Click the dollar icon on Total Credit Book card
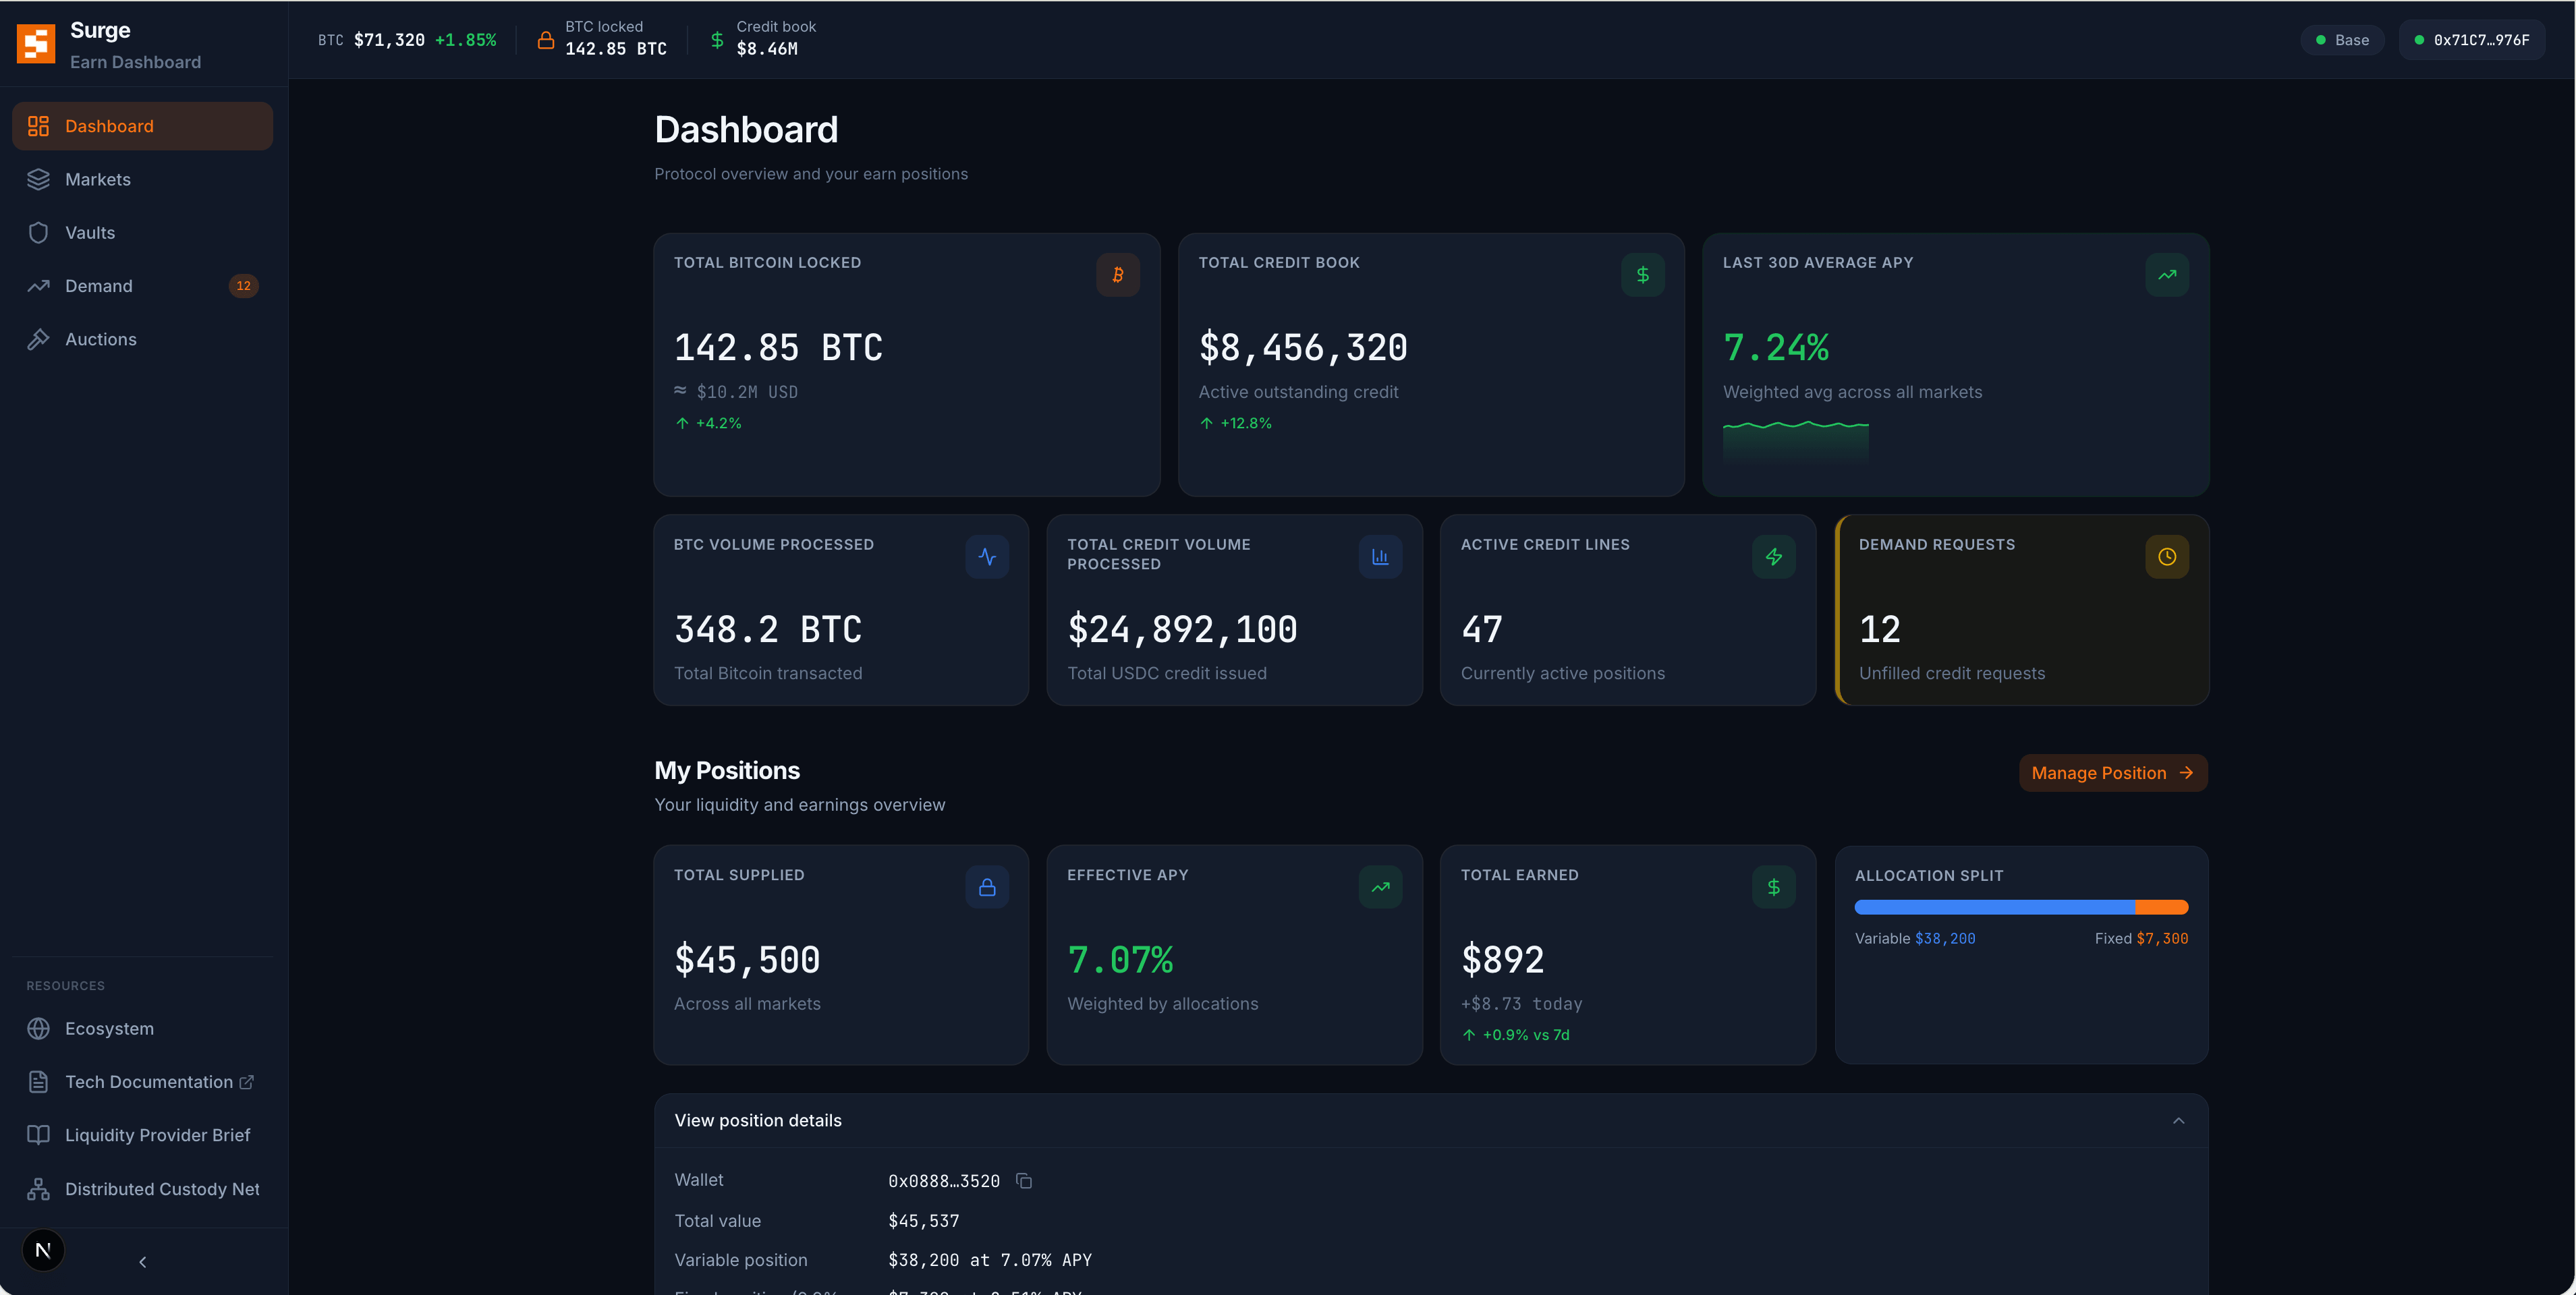This screenshot has width=2576, height=1295. 1642,275
